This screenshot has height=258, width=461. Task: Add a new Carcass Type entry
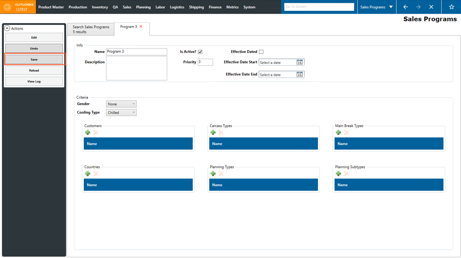(x=213, y=133)
